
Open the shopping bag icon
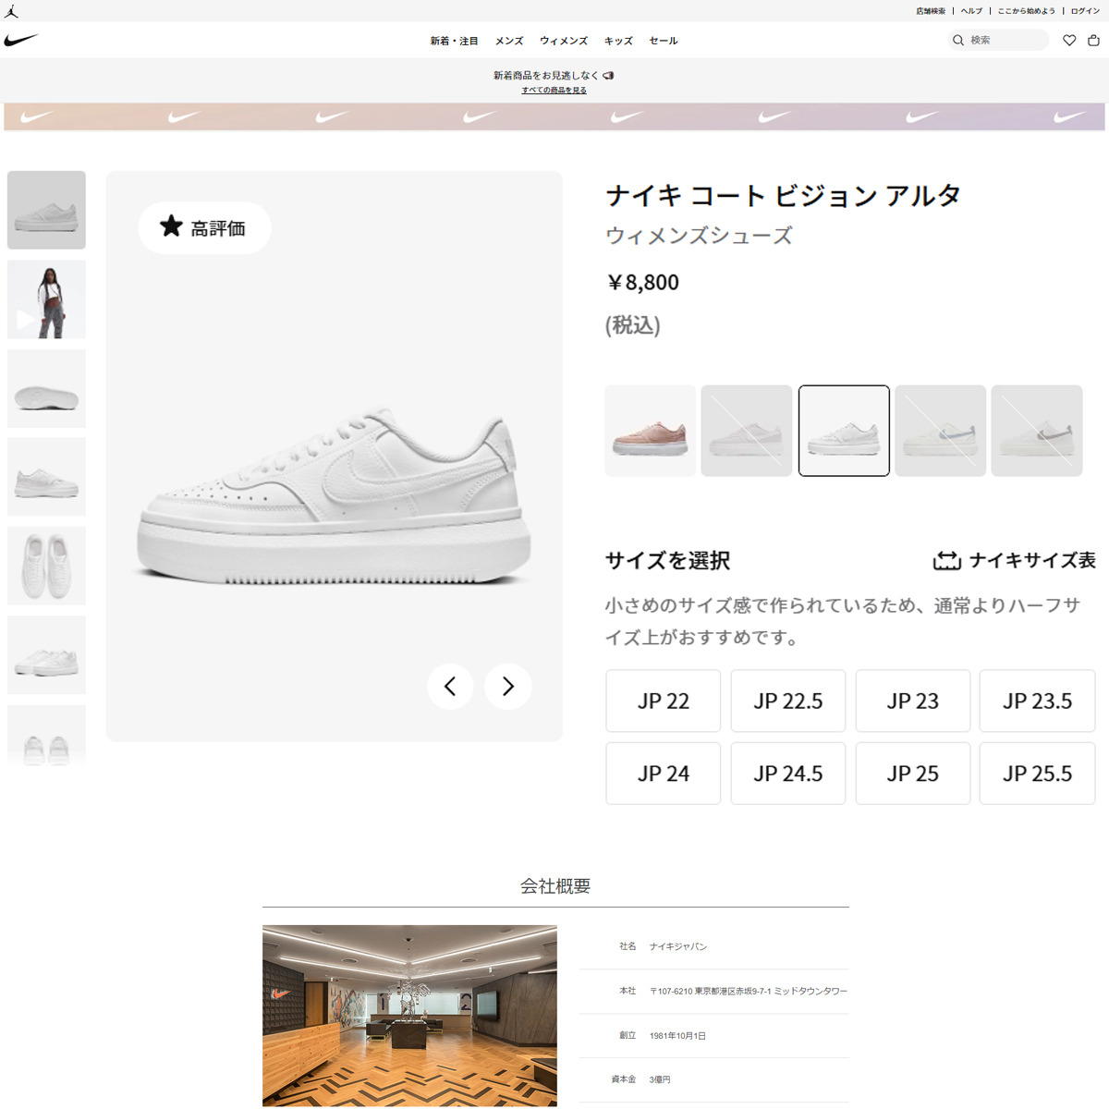(x=1093, y=40)
